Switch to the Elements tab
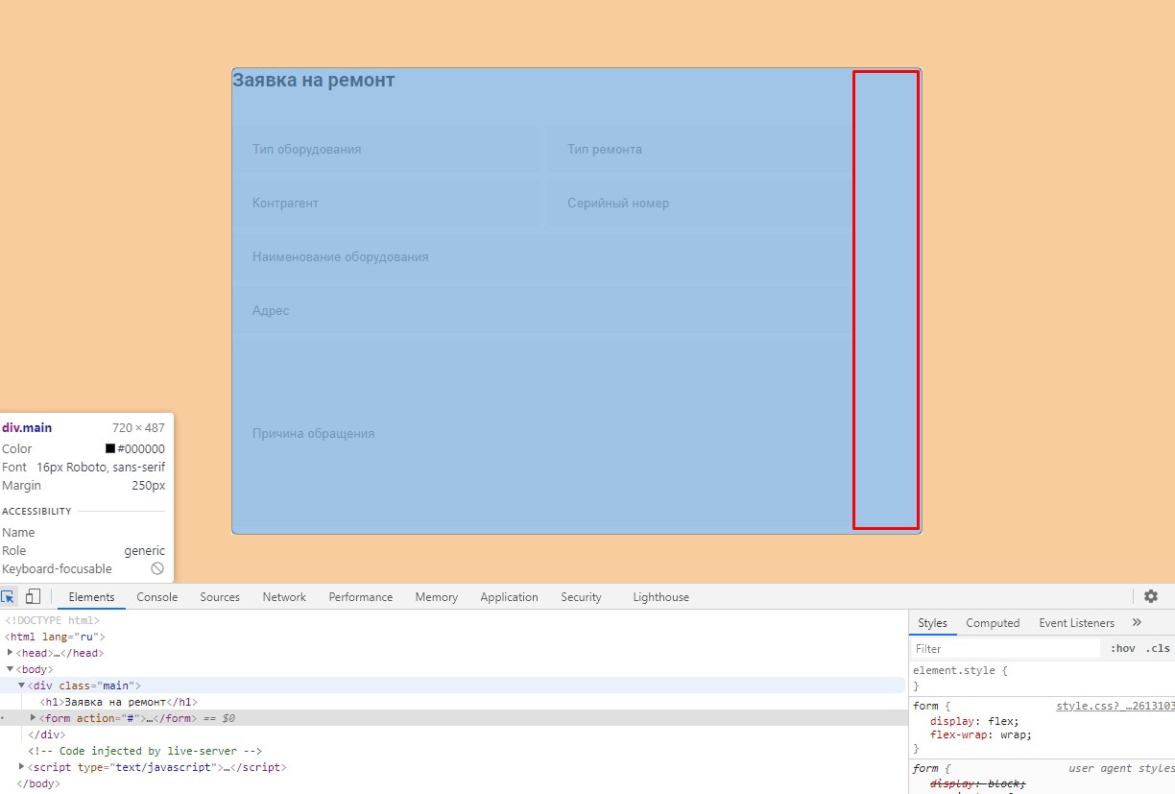Viewport: 1175px width, 794px height. (x=91, y=596)
